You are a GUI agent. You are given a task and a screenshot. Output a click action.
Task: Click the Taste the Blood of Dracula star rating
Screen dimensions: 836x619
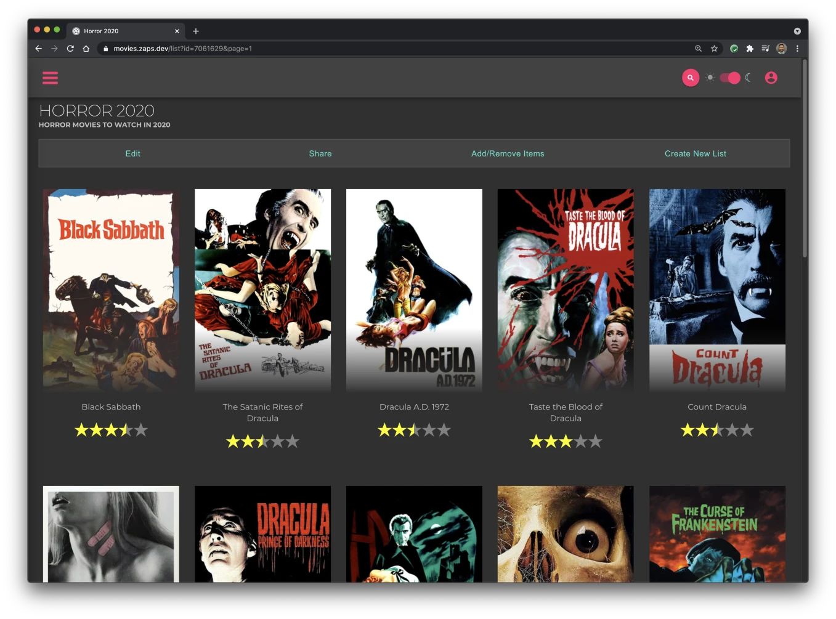click(x=566, y=441)
